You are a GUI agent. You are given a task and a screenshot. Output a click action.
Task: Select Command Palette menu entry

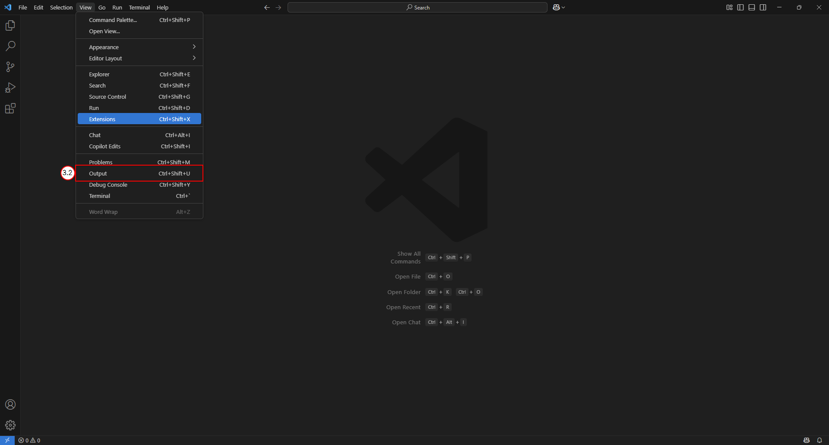pyautogui.click(x=139, y=20)
